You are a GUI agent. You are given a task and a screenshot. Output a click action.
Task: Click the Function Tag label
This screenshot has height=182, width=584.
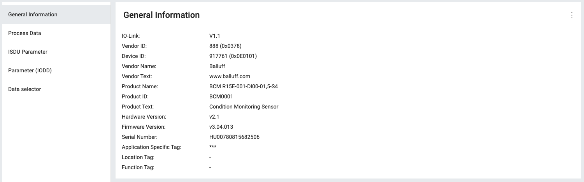138,167
